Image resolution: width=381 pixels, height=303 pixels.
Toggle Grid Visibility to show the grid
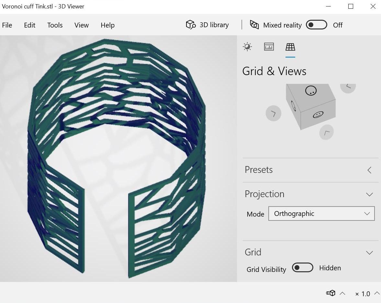pos(302,267)
